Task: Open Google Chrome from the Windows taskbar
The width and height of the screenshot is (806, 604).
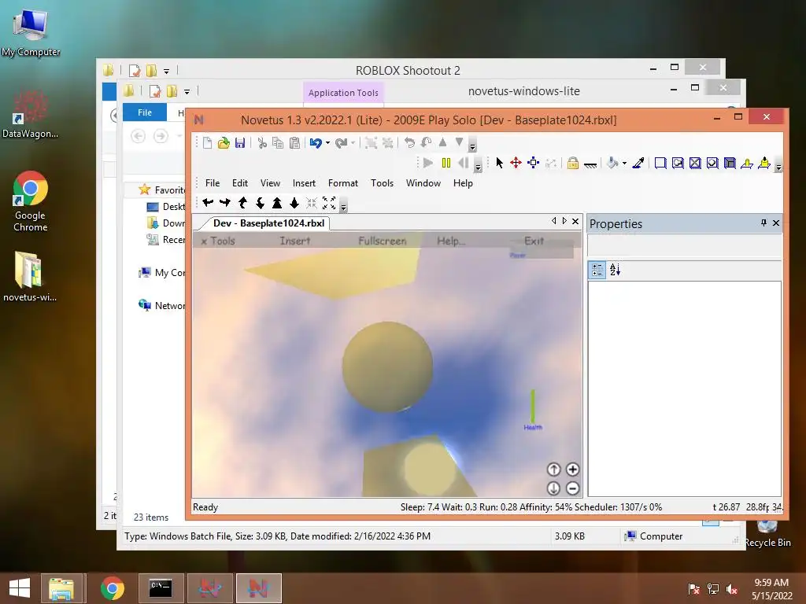Action: pos(112,588)
